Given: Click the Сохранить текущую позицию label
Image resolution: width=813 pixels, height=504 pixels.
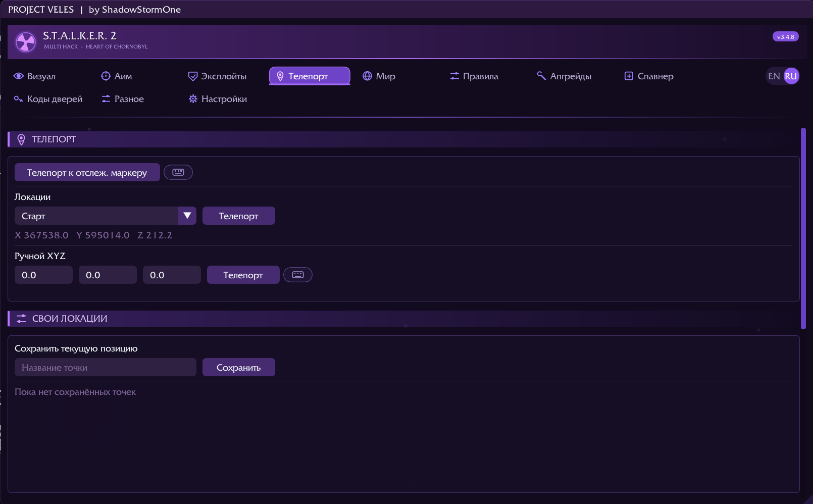Looking at the screenshot, I should tap(76, 348).
